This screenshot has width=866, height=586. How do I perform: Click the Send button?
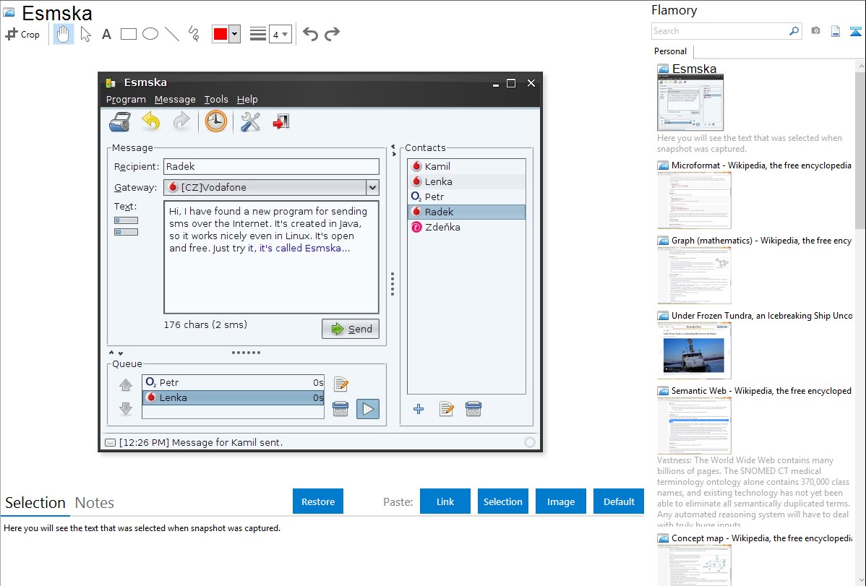[x=351, y=329]
